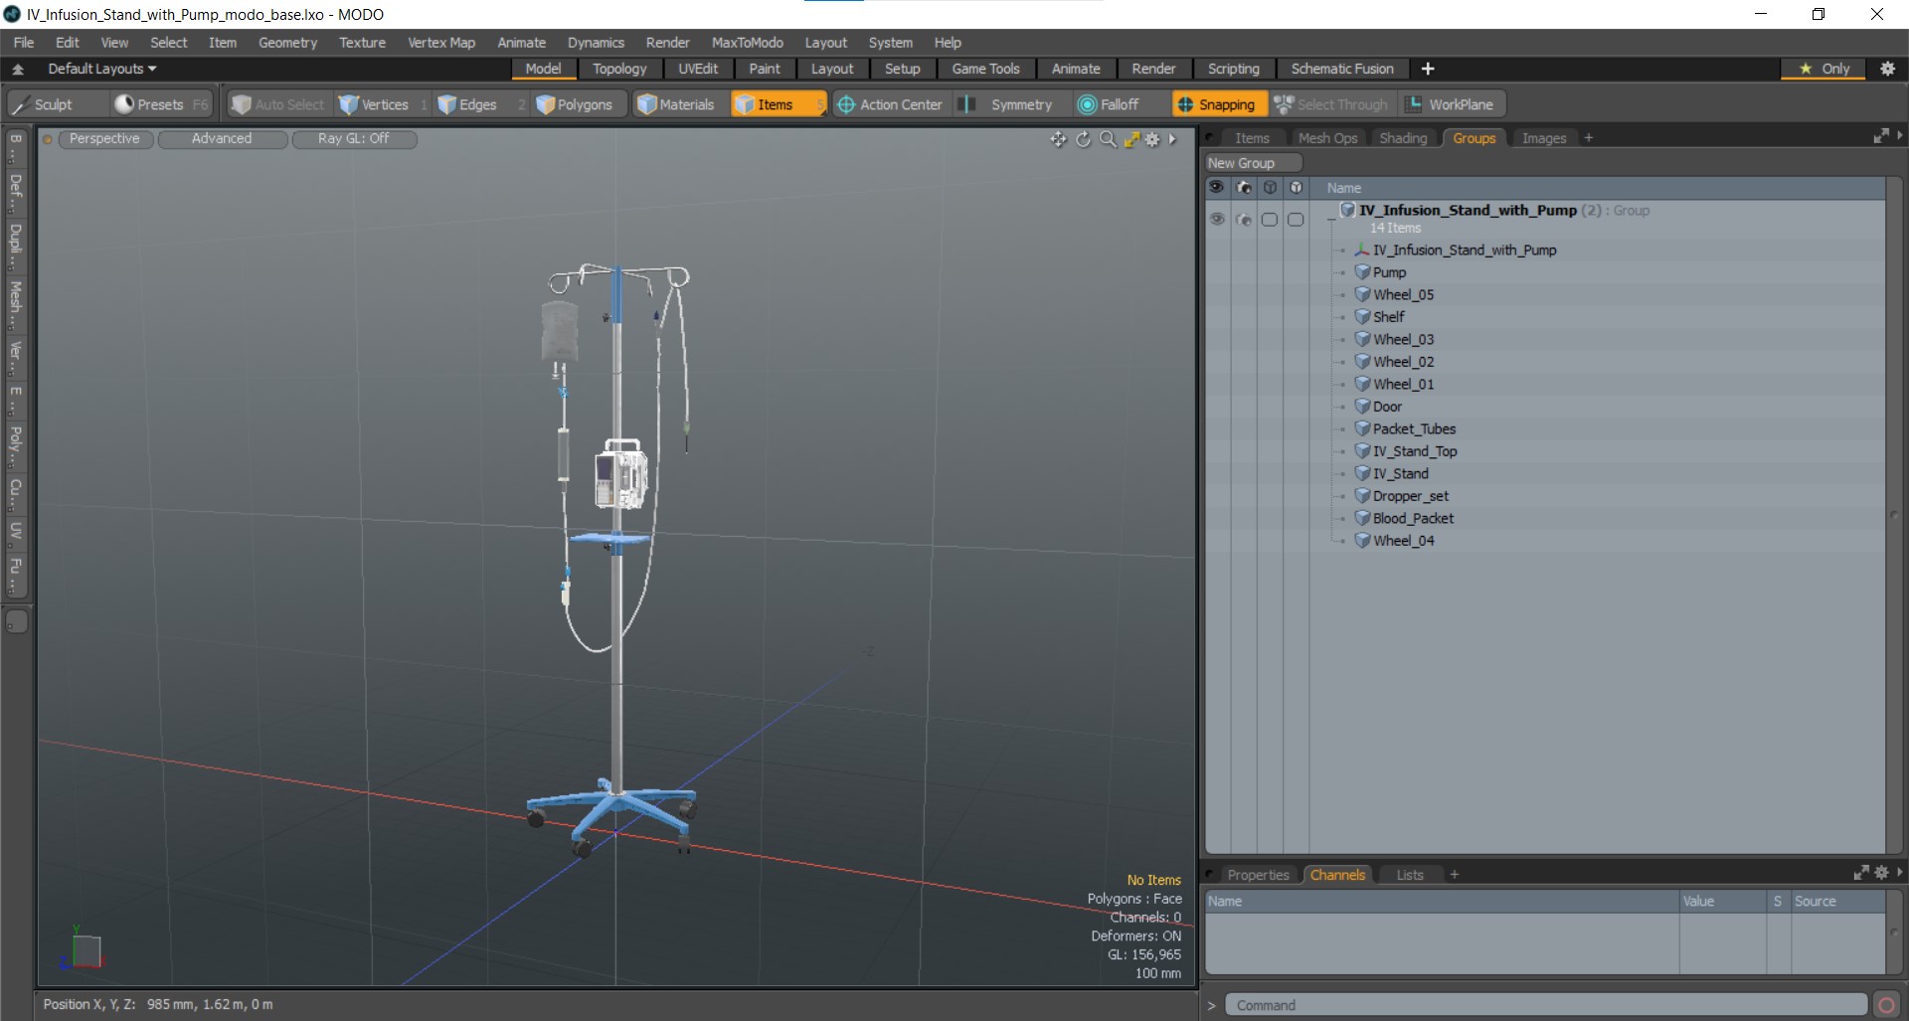Toggle the Only star button

(1823, 69)
